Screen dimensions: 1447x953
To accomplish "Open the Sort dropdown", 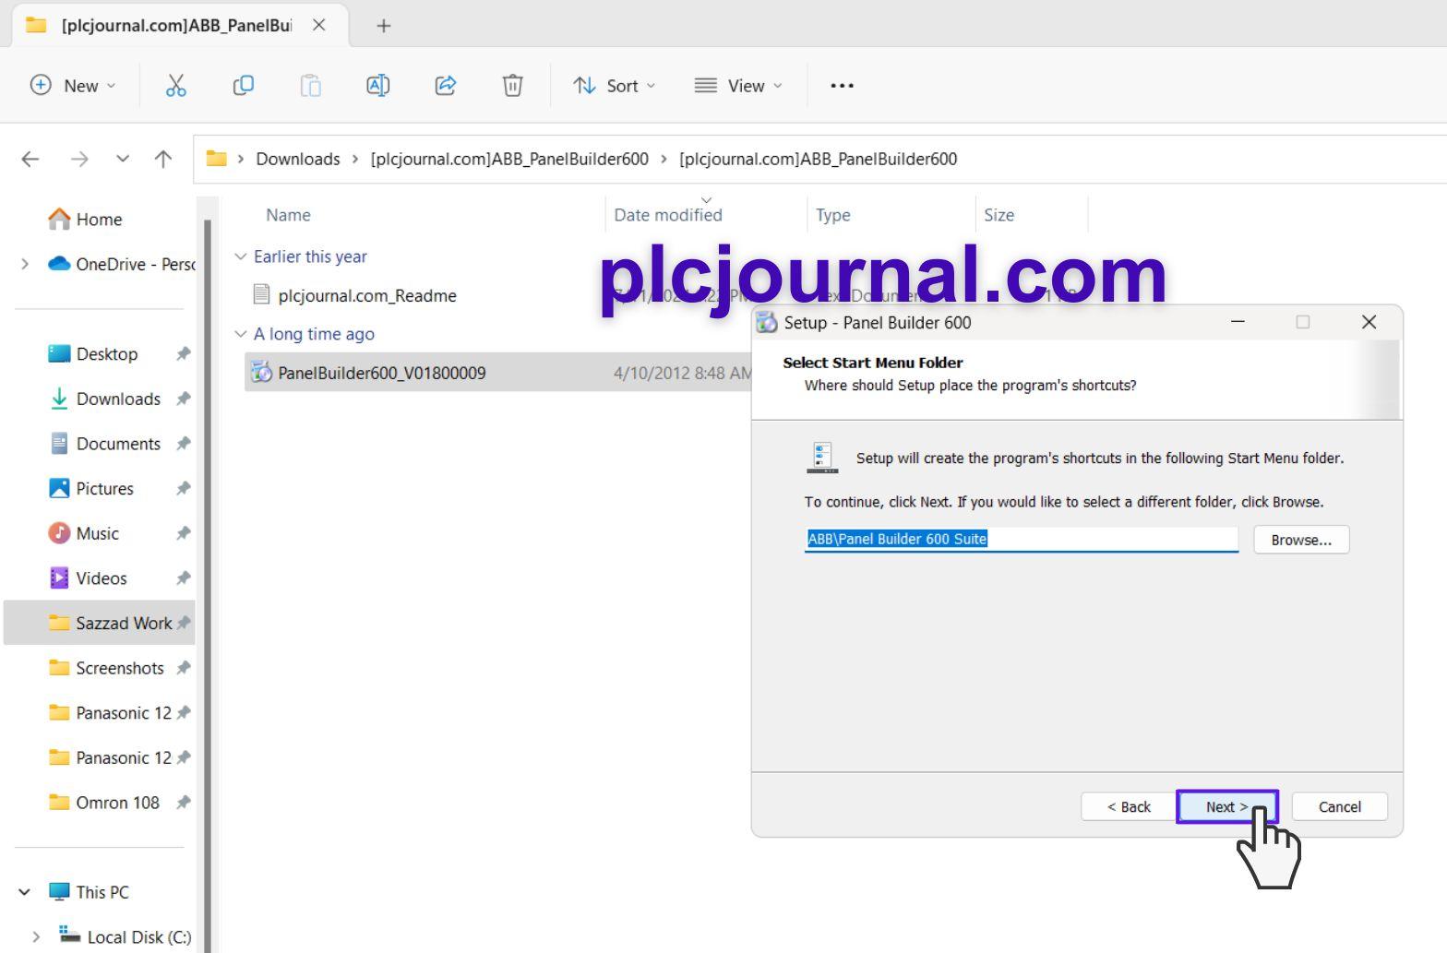I will coord(614,86).
